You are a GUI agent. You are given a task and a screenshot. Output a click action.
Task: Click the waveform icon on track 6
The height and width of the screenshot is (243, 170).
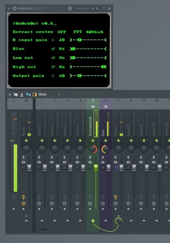[x=106, y=107]
